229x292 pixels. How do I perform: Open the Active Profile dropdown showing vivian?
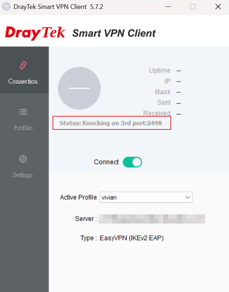click(x=146, y=197)
